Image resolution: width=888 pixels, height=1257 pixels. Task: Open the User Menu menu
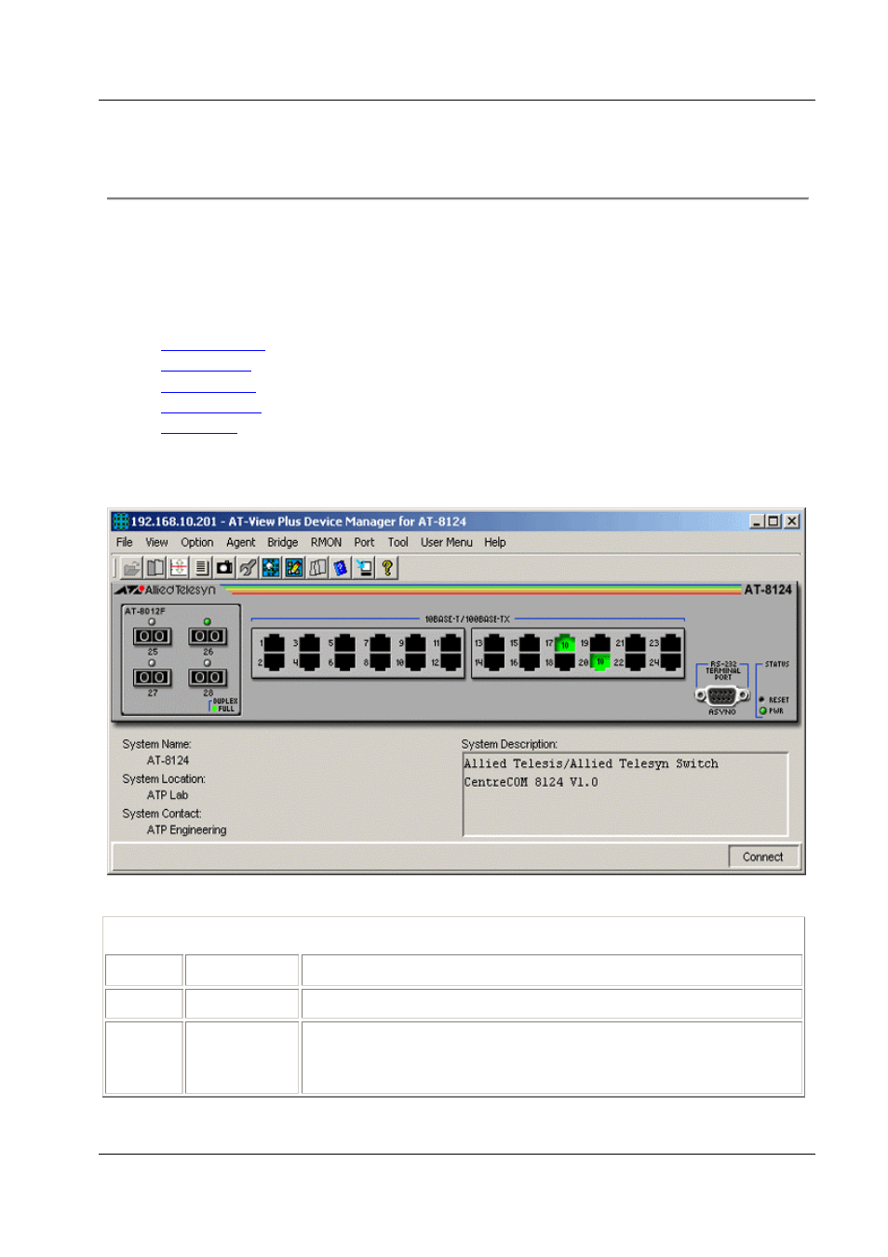coord(447,542)
